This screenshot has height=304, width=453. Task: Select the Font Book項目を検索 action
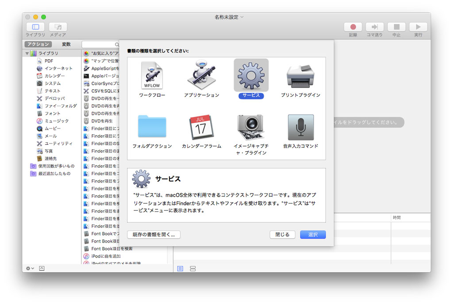coord(125,249)
